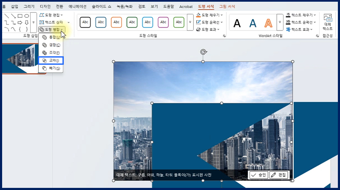Click the 대체 텍스트 alt text button
The image size is (340, 190).
point(328,22)
